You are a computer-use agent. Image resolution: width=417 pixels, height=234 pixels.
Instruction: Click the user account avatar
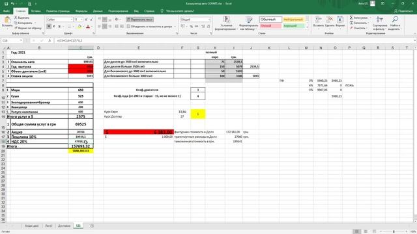coord(373,4)
